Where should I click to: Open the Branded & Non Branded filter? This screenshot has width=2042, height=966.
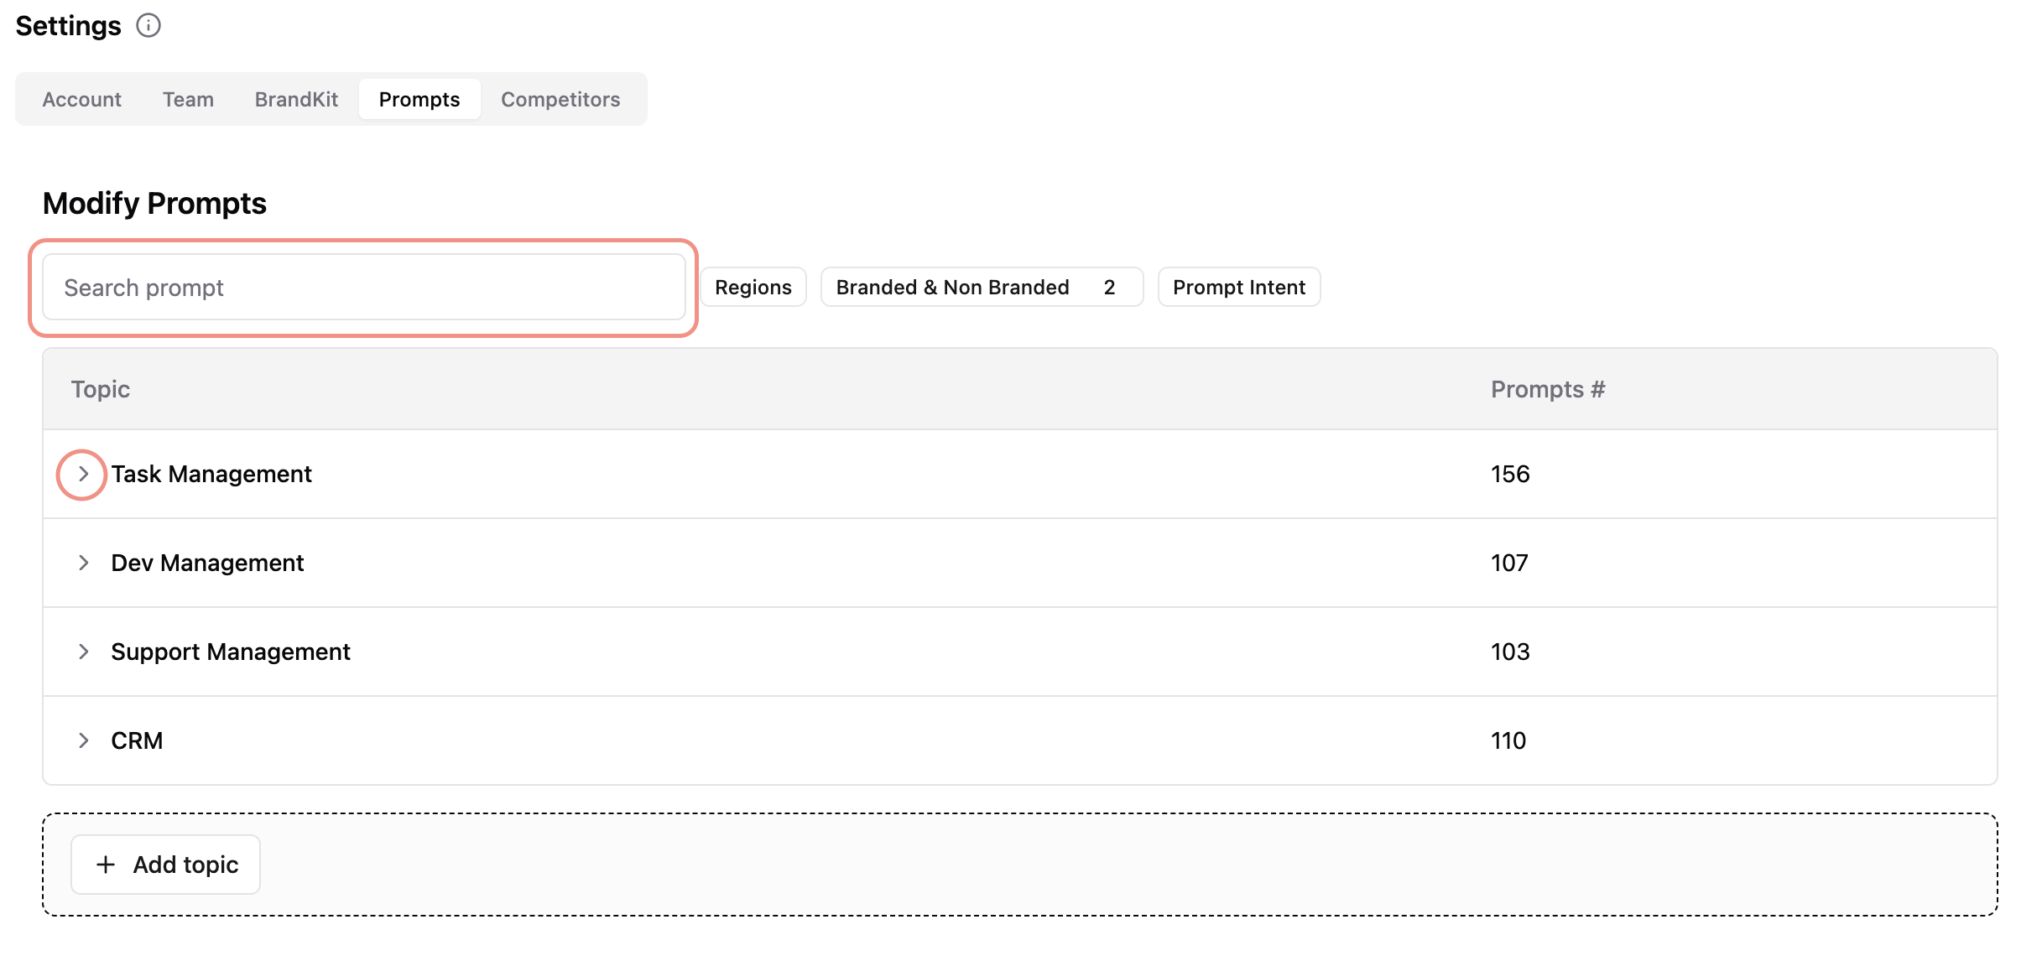pos(981,288)
